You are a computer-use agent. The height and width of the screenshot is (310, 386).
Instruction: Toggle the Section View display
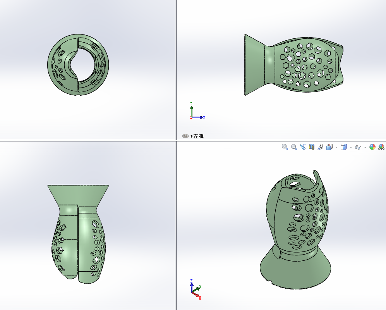pos(312,147)
